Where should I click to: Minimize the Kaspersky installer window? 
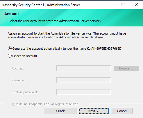coord(110,5)
